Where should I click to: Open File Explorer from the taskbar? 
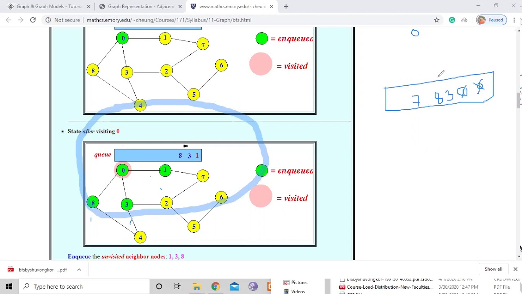point(197,287)
